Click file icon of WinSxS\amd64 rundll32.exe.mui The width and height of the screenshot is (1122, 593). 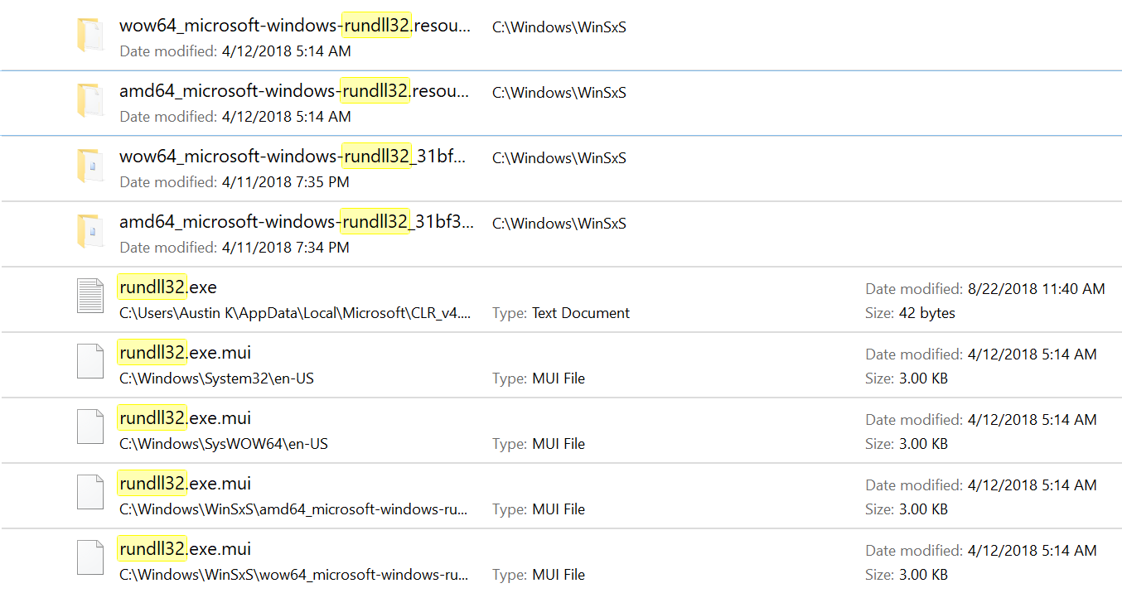click(x=90, y=493)
